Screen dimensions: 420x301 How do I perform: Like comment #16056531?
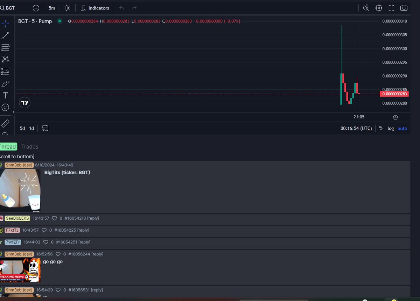(x=58, y=290)
